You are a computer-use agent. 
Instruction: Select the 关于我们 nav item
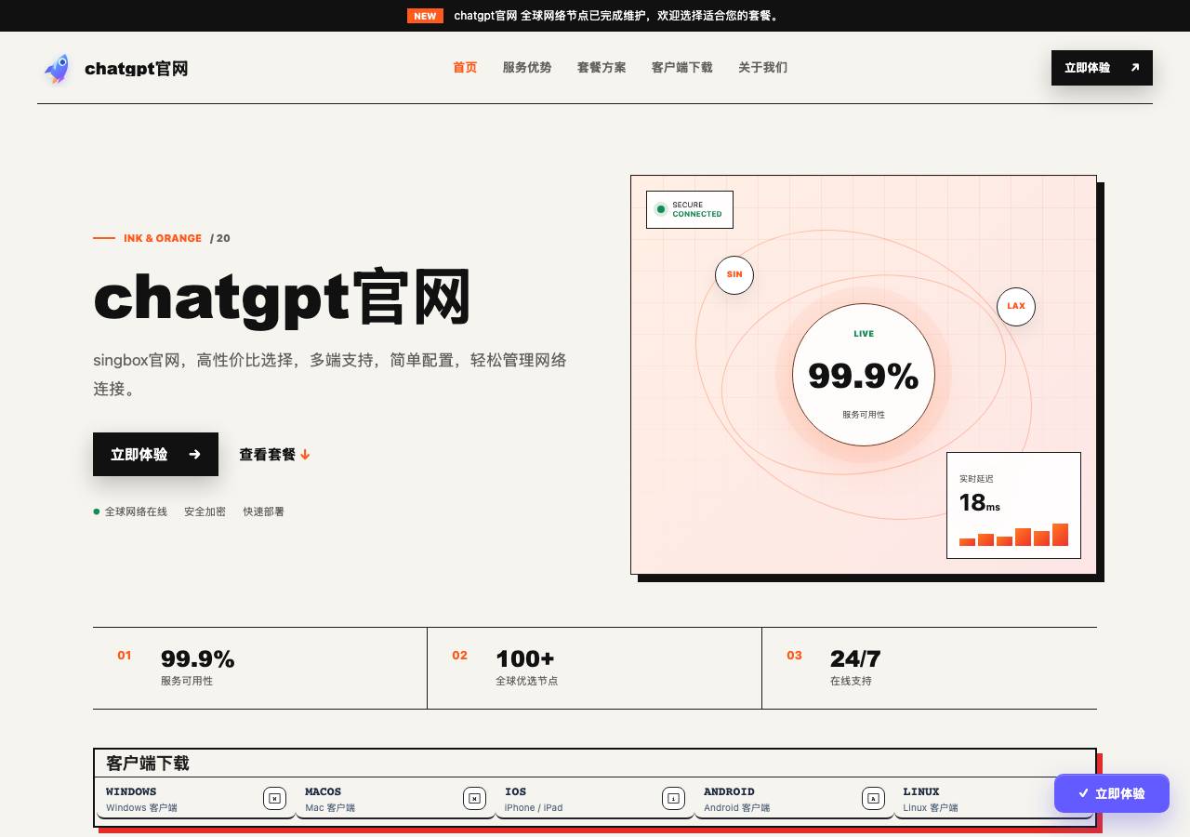[x=762, y=67]
